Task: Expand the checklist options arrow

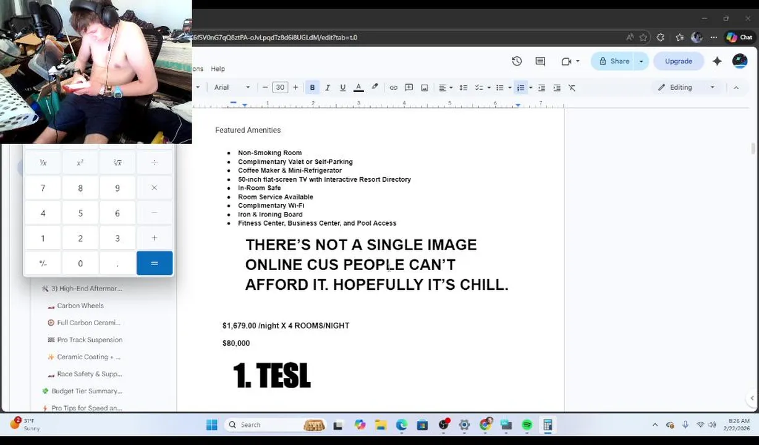Action: [488, 88]
